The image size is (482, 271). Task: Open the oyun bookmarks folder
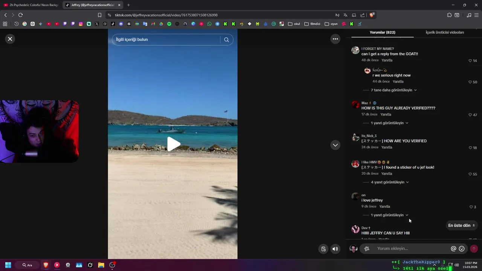click(x=331, y=24)
